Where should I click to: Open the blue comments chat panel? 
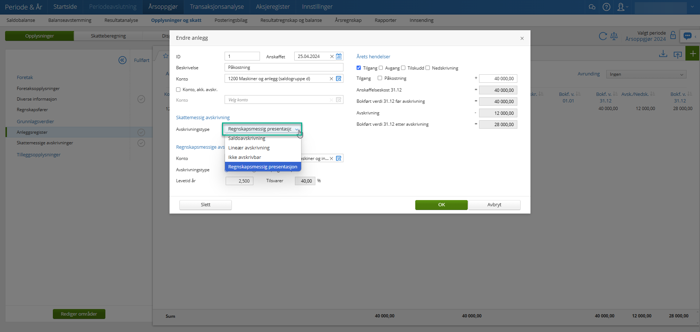tap(688, 36)
